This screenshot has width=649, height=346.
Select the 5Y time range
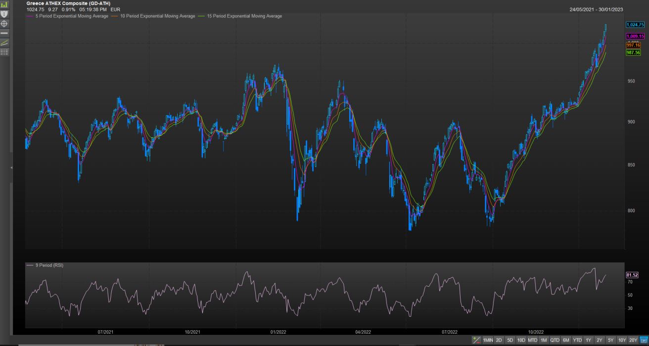(x=610, y=340)
